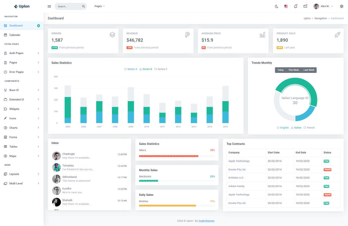Click the Tables grid icon

coord(5,147)
